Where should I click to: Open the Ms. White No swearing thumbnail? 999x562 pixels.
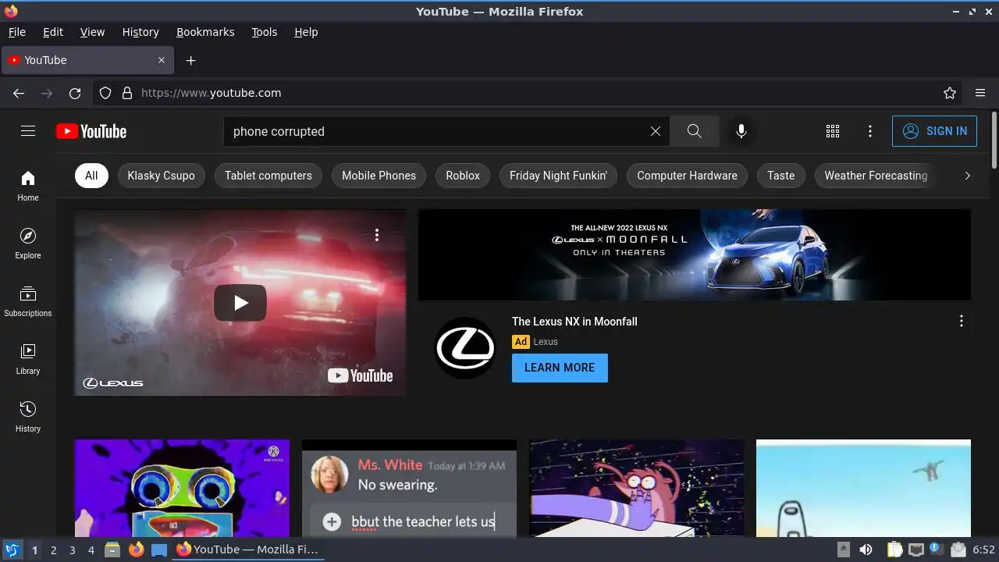(x=409, y=488)
